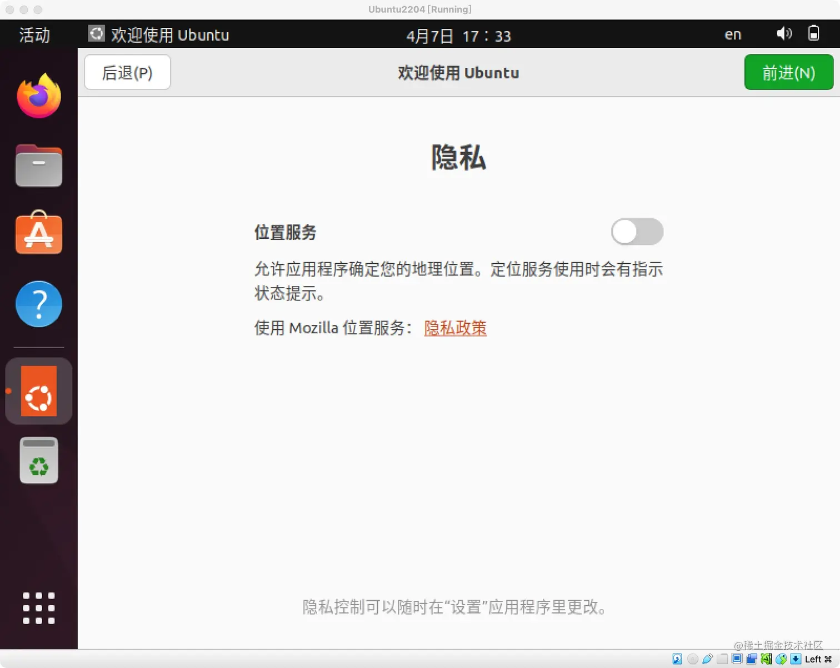Click the blue down-arrow keyboard capture icon

click(796, 659)
